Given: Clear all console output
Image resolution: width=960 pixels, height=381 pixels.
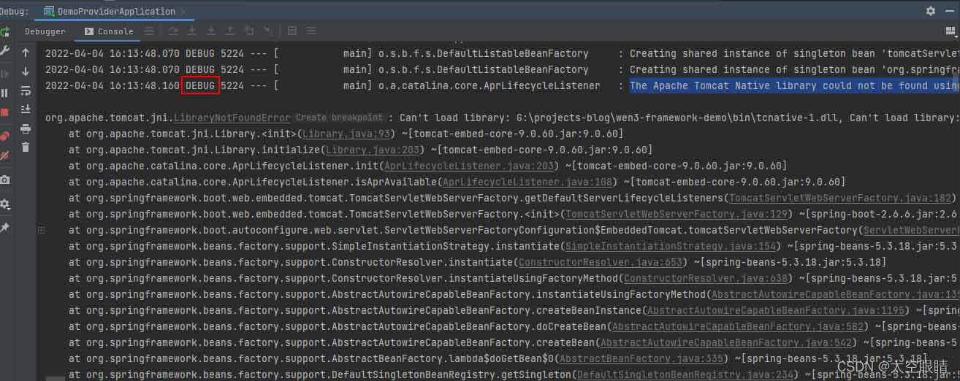Looking at the screenshot, I should 26,147.
